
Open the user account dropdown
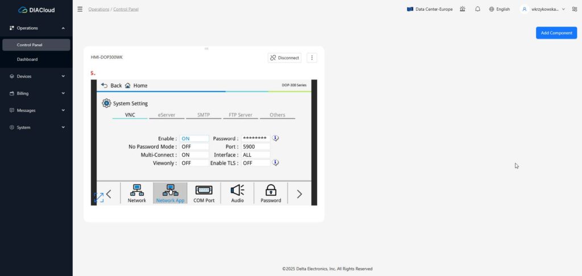(x=543, y=9)
